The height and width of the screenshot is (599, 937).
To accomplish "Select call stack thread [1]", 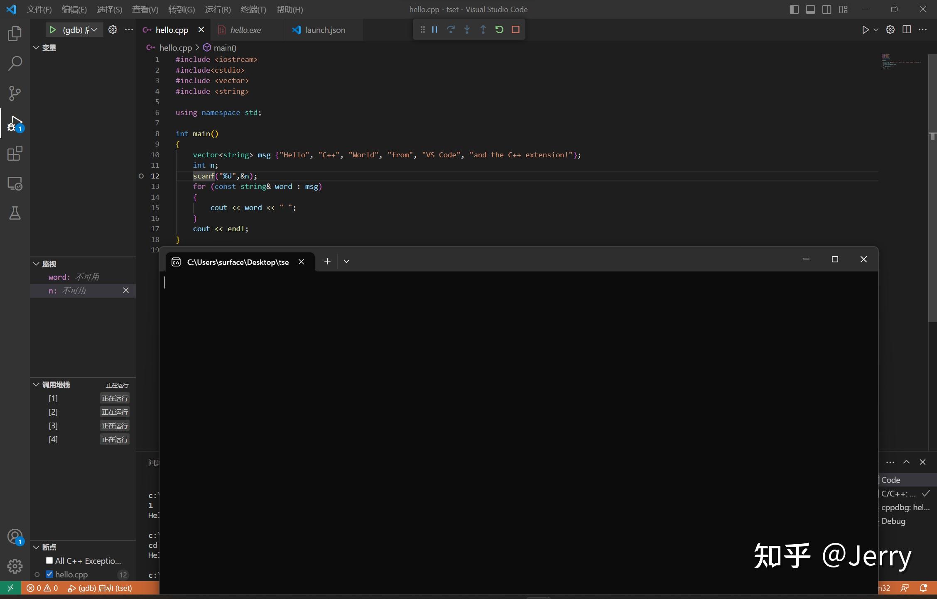I will pyautogui.click(x=83, y=398).
